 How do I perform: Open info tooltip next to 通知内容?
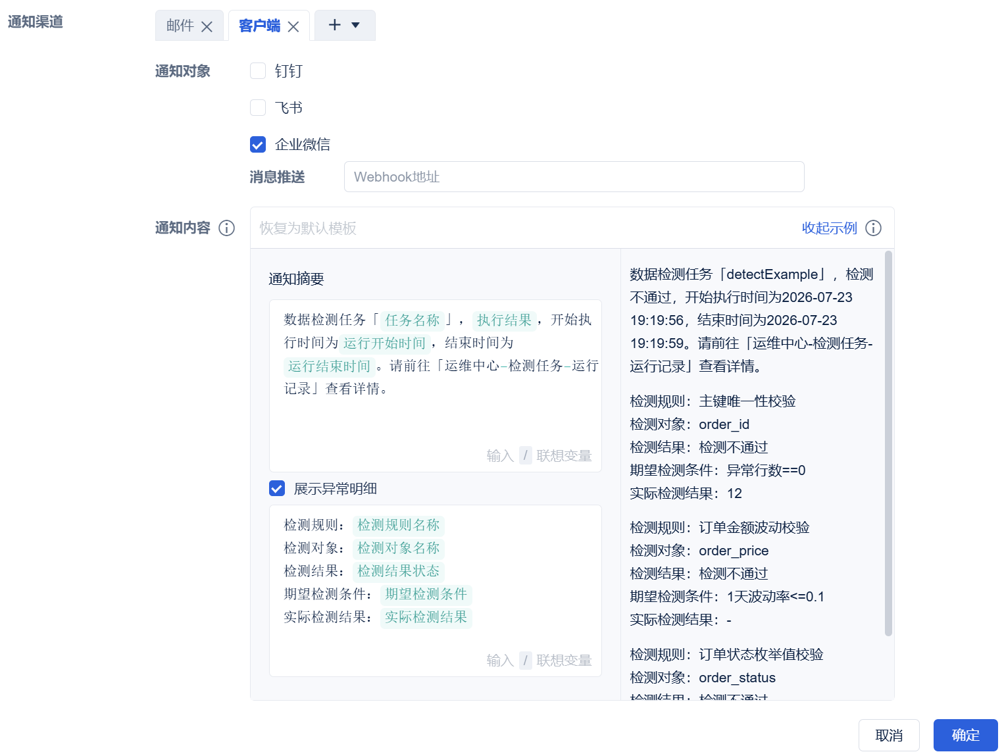pyautogui.click(x=226, y=228)
